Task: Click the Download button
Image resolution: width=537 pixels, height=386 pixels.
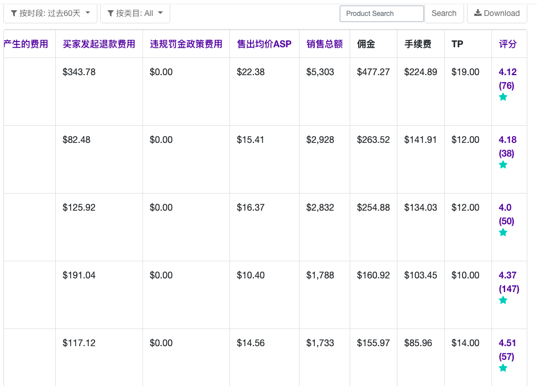Action: pyautogui.click(x=497, y=13)
